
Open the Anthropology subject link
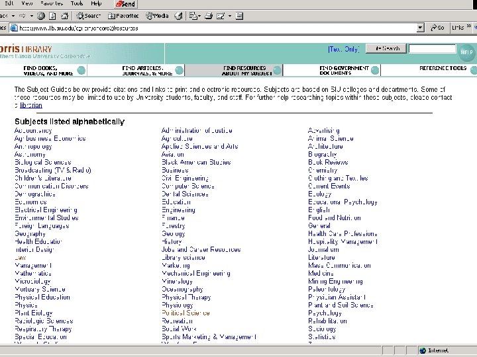[x=33, y=146]
